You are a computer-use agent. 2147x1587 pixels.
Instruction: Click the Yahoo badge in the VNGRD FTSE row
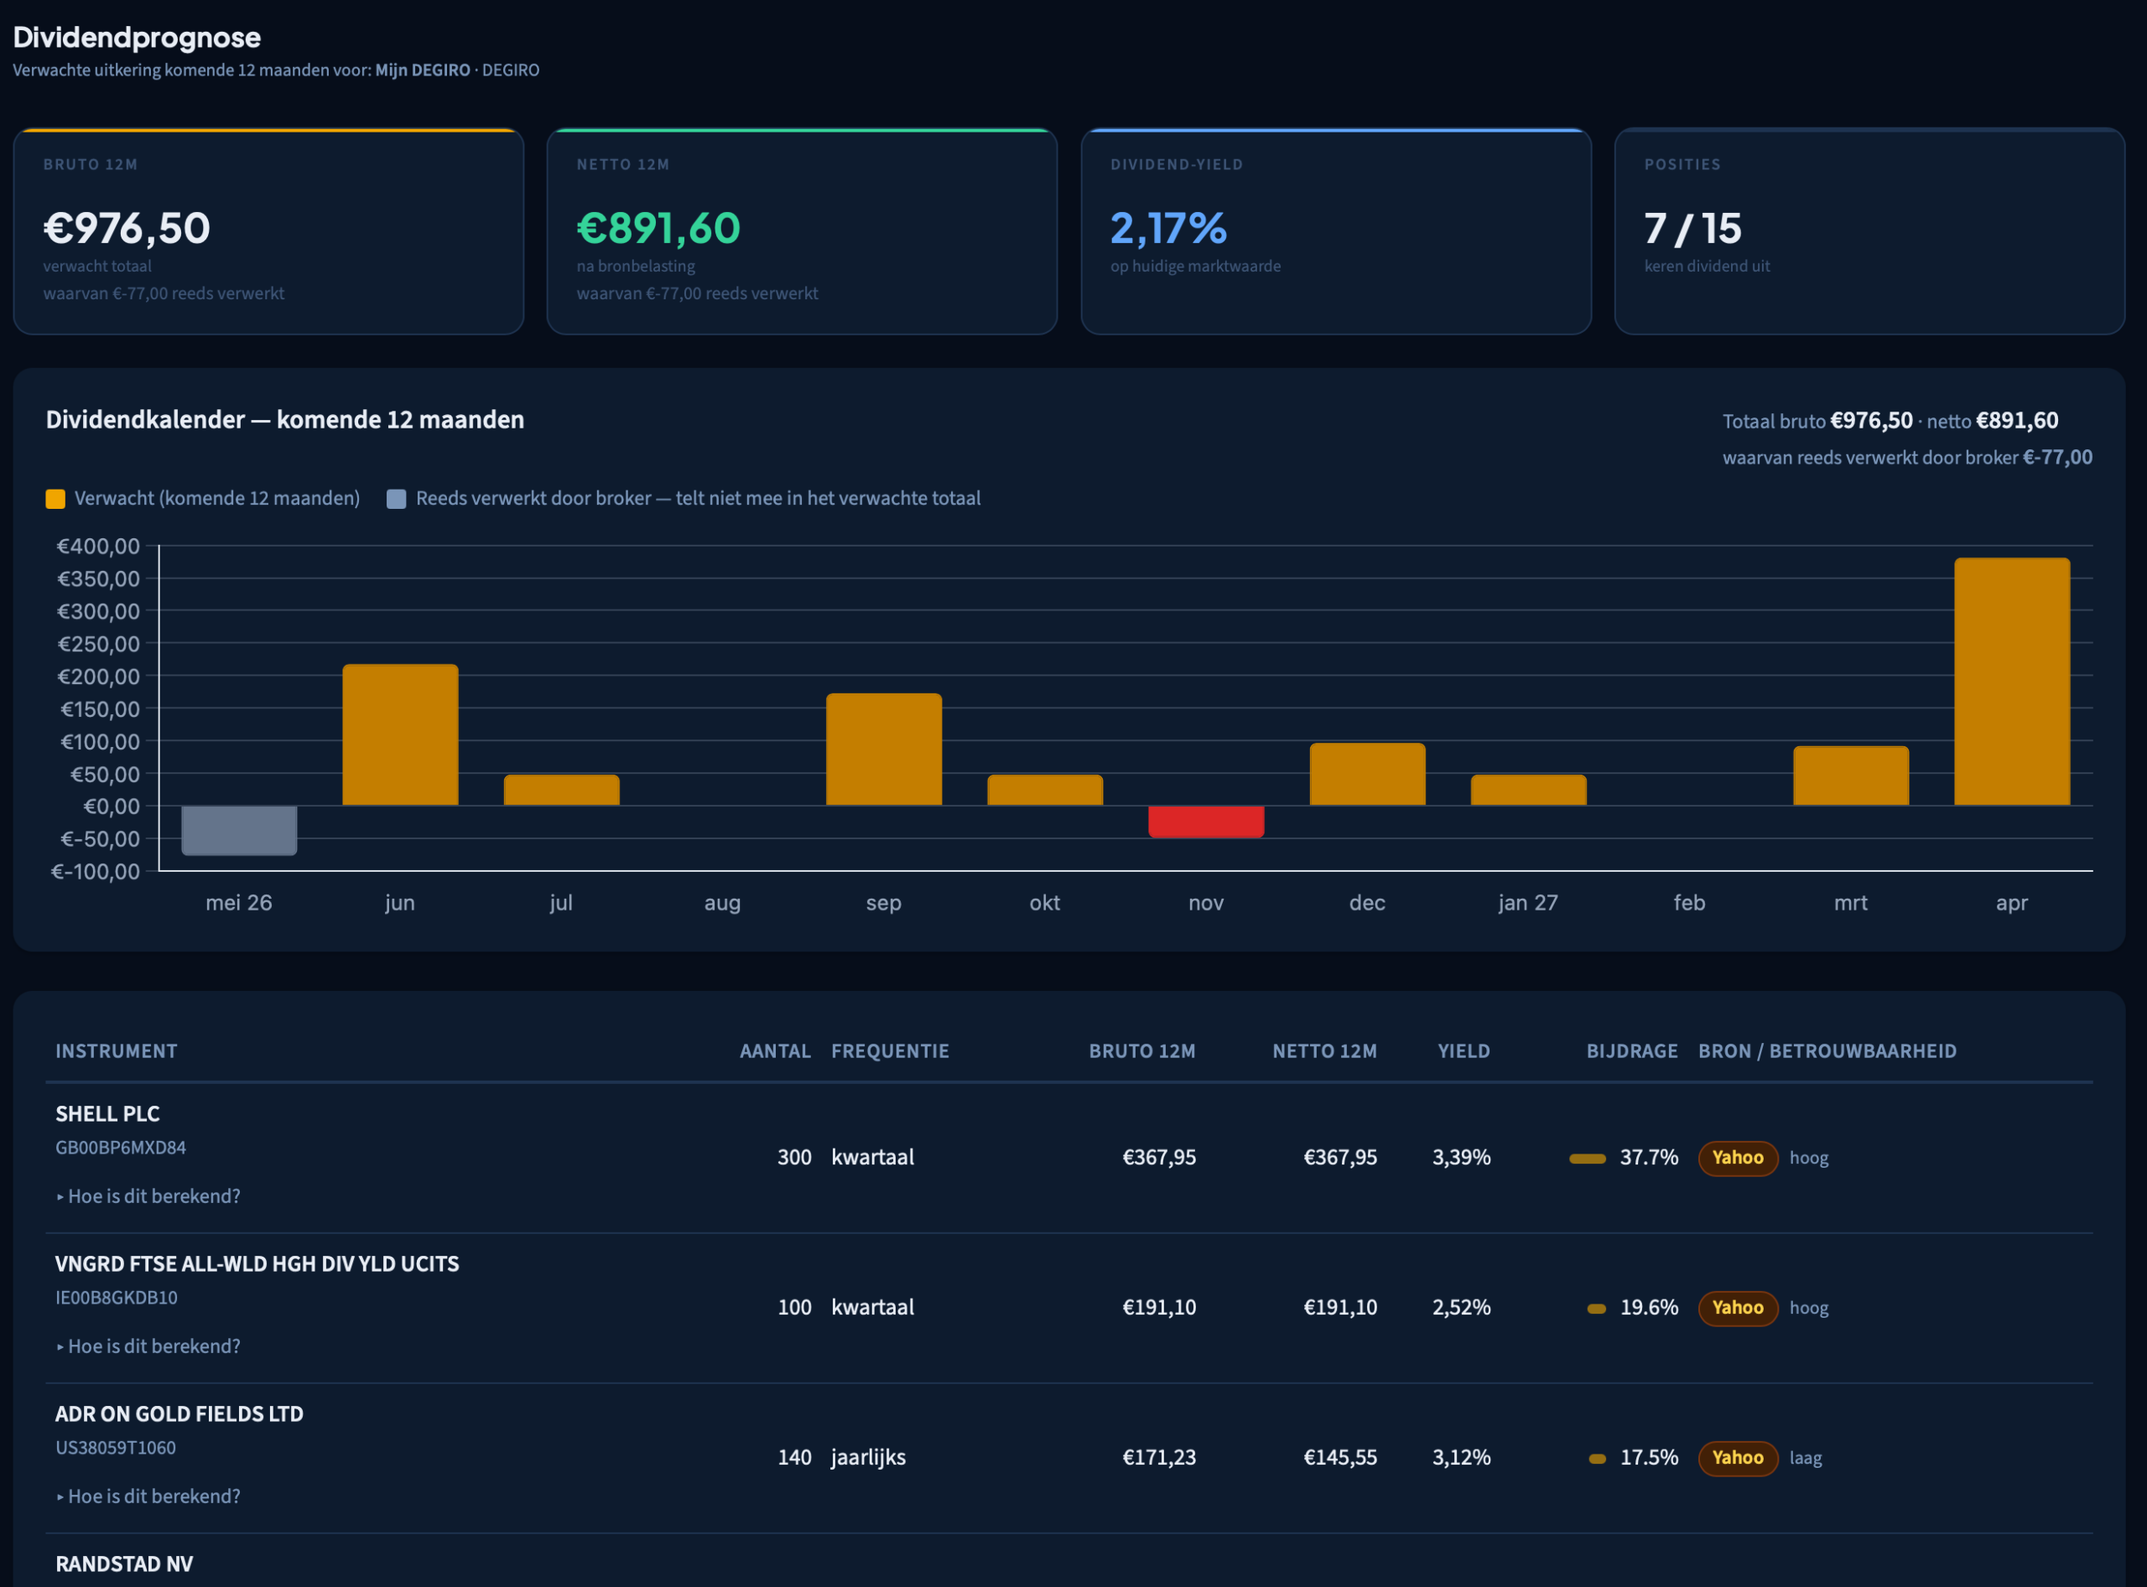pos(1738,1308)
